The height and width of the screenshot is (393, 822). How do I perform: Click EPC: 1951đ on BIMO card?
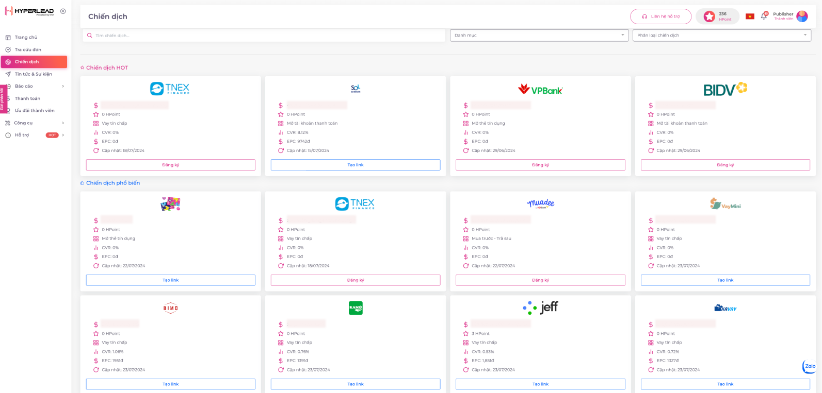click(112, 361)
